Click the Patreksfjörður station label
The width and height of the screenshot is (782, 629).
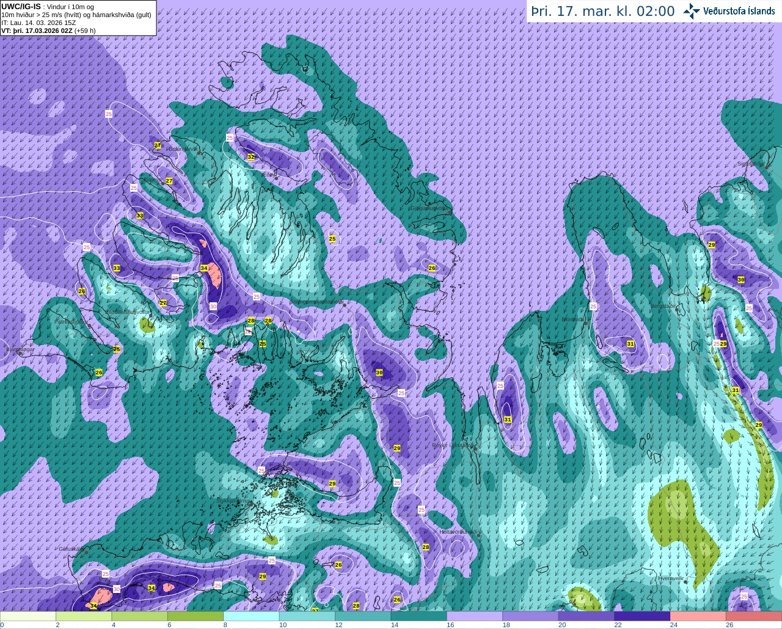[x=70, y=321]
